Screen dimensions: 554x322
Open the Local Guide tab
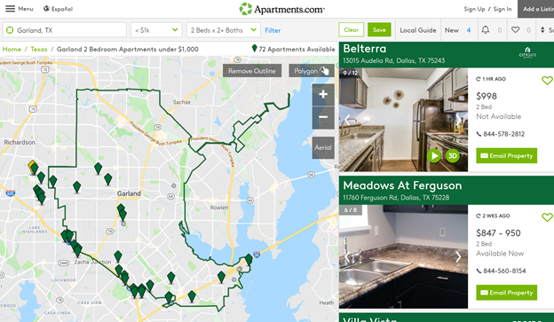point(418,30)
